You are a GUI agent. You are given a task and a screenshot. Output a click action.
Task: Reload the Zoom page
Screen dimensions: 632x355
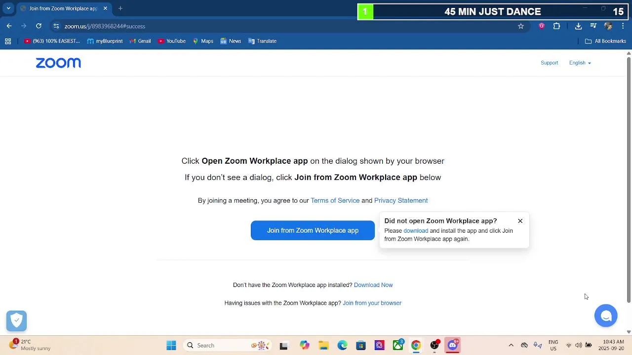[x=39, y=26]
